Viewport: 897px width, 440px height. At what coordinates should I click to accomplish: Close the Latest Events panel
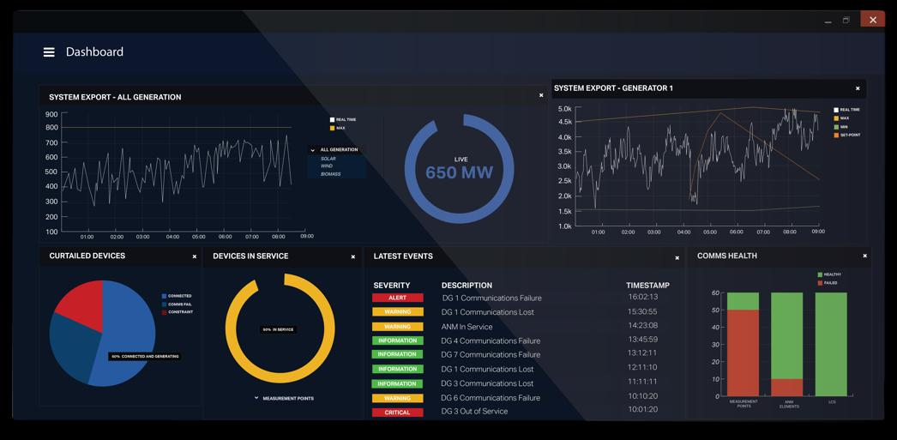point(677,258)
